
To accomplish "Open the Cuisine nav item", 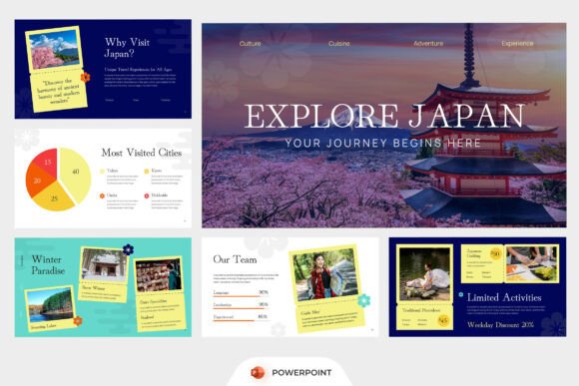I will (x=339, y=44).
